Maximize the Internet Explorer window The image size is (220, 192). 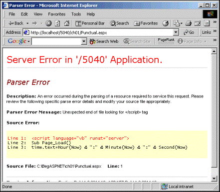tap(207, 5)
